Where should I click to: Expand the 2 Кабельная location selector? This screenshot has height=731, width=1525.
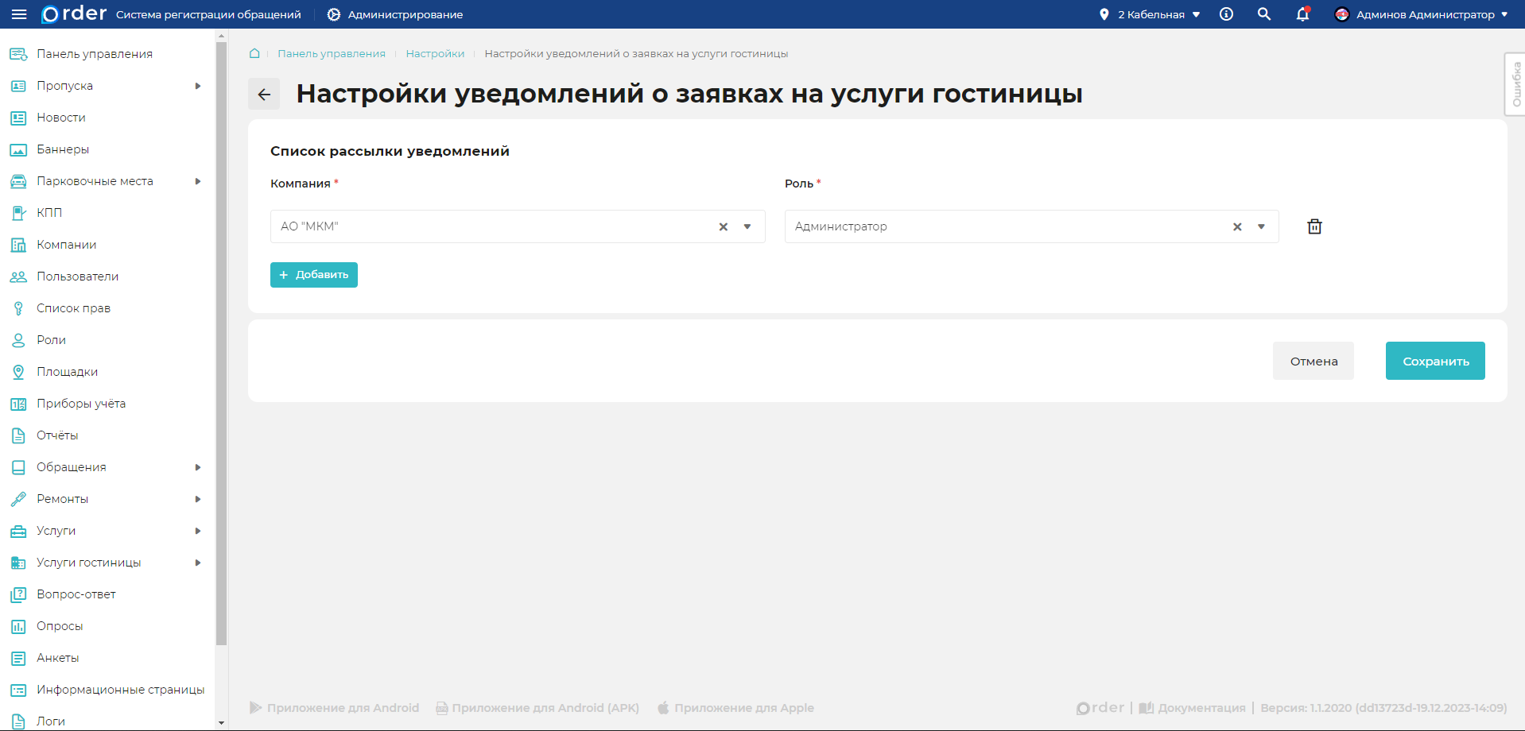pyautogui.click(x=1149, y=14)
